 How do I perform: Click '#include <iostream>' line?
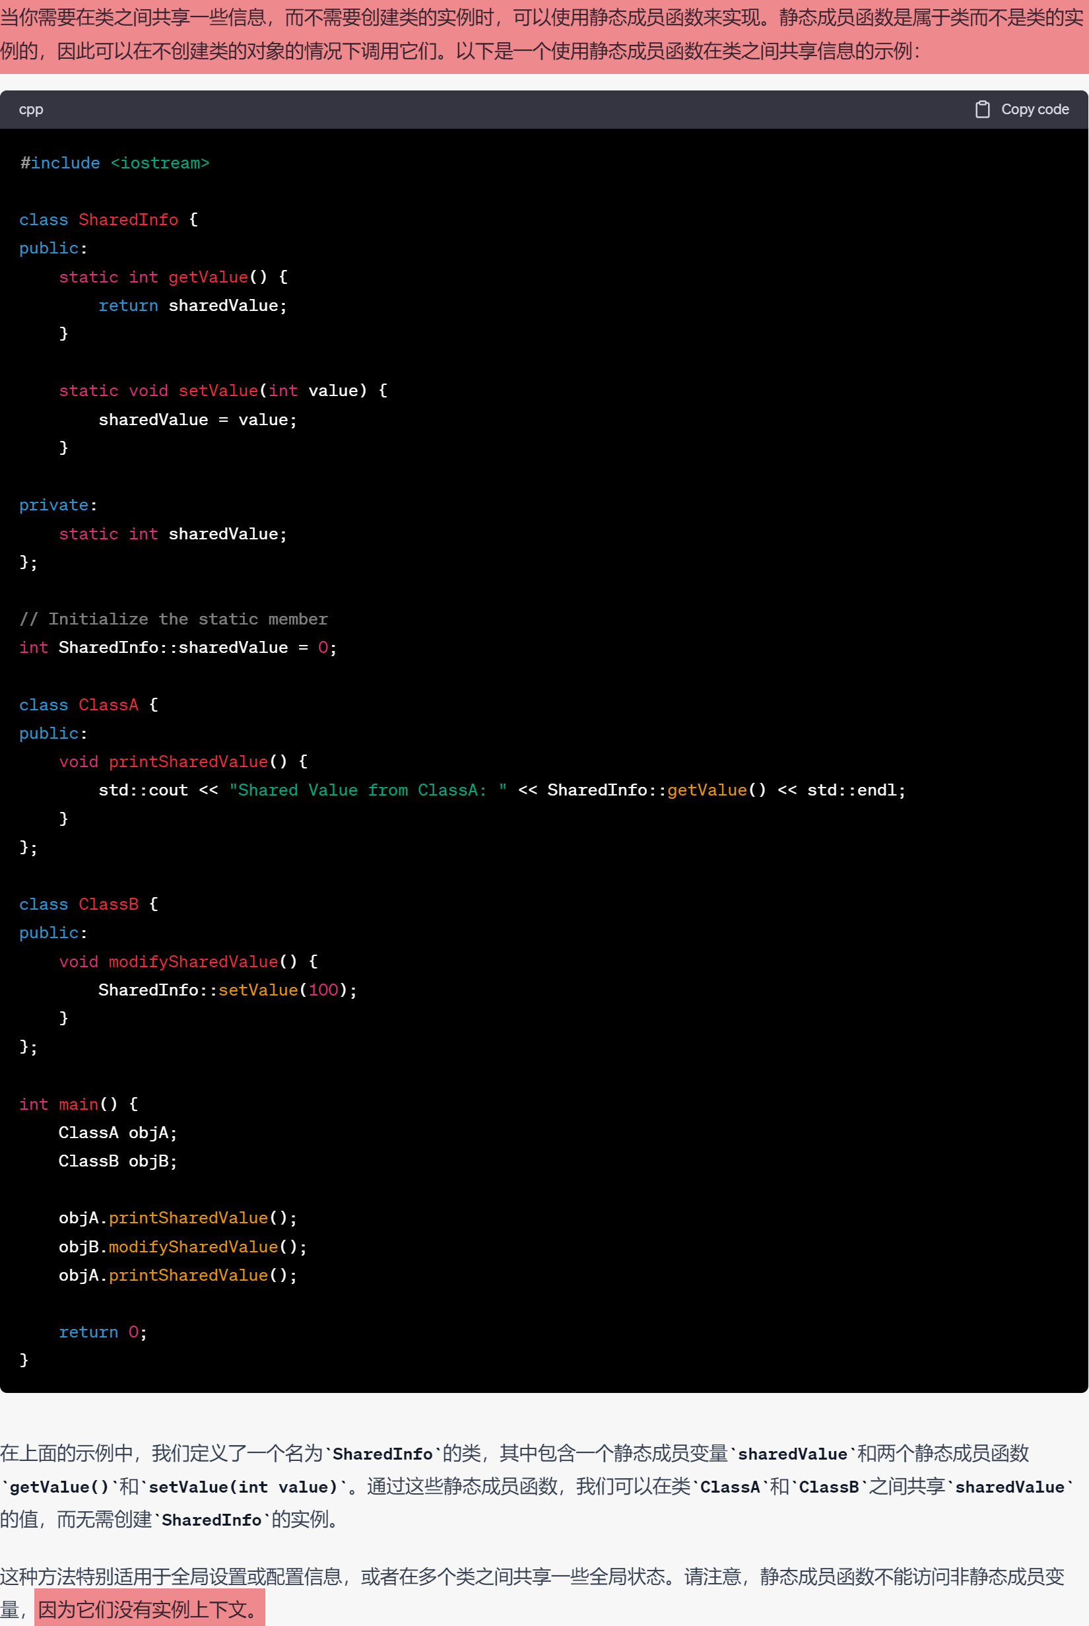(x=115, y=163)
